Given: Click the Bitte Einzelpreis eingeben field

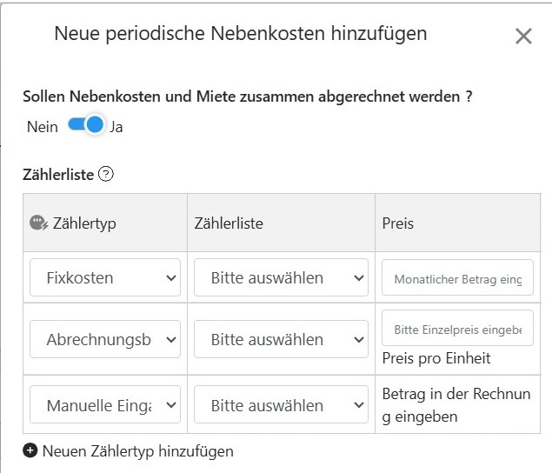Looking at the screenshot, I should click(x=457, y=330).
